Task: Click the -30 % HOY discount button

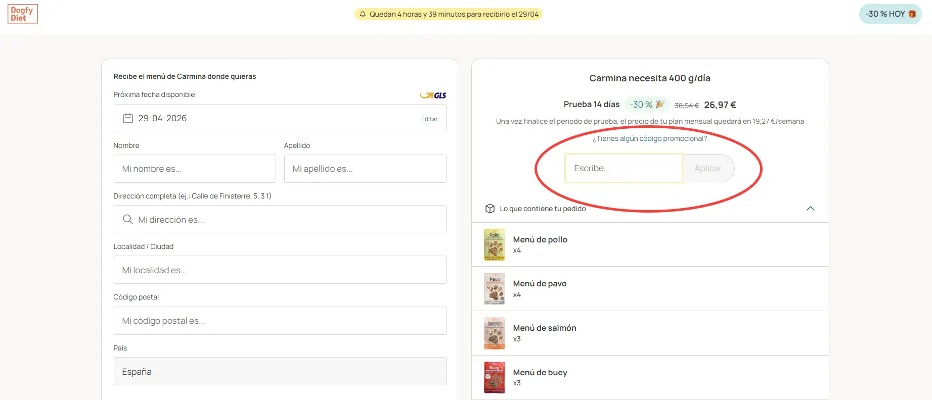Action: (x=890, y=14)
